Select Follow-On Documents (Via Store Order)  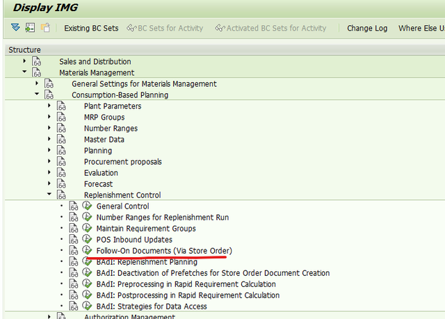tap(164, 251)
